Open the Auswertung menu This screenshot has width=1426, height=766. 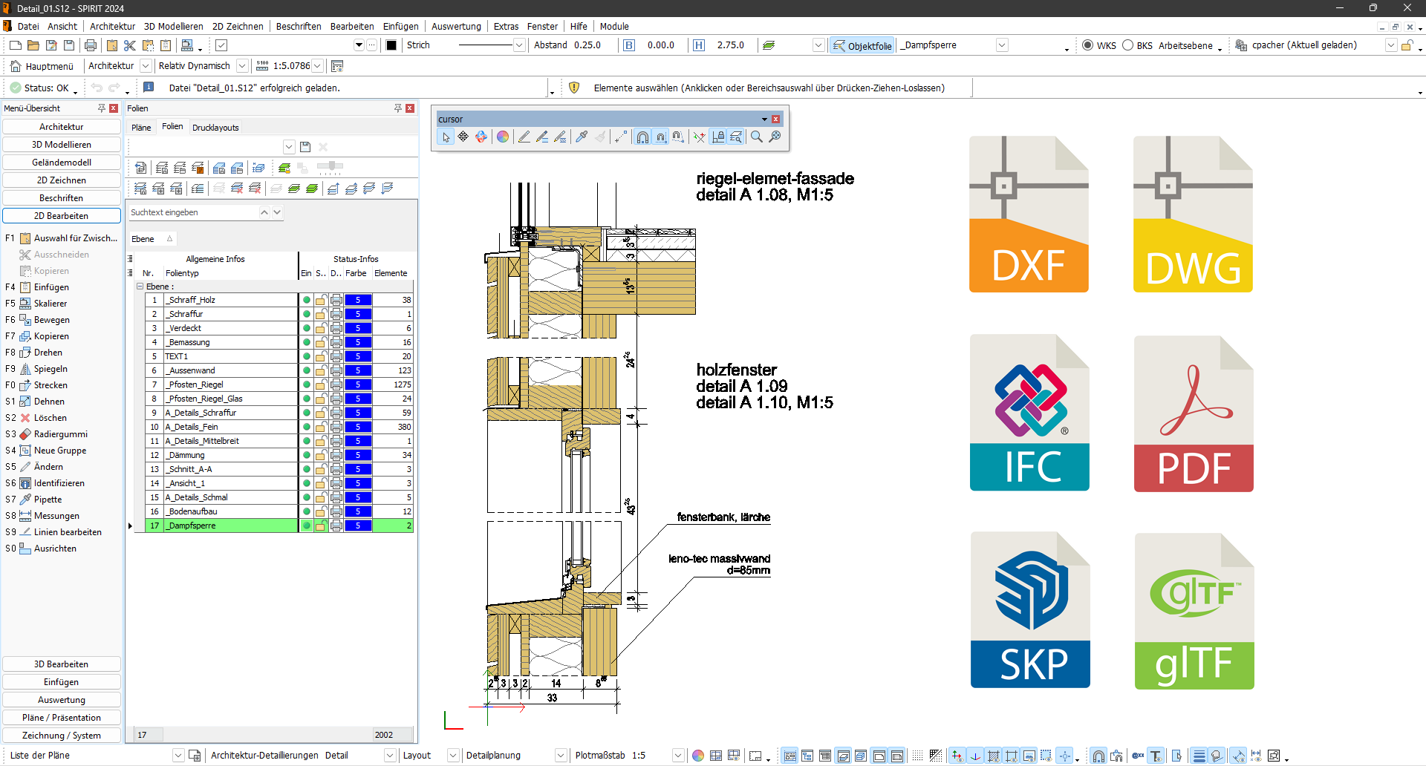(456, 26)
